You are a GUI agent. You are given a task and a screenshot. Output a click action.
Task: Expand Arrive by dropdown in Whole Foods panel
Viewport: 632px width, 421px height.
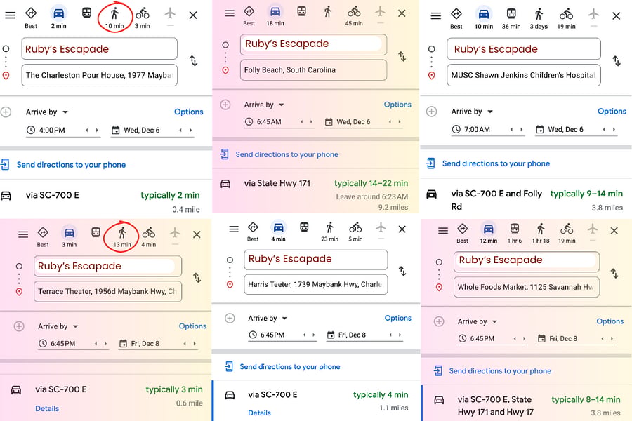click(478, 321)
